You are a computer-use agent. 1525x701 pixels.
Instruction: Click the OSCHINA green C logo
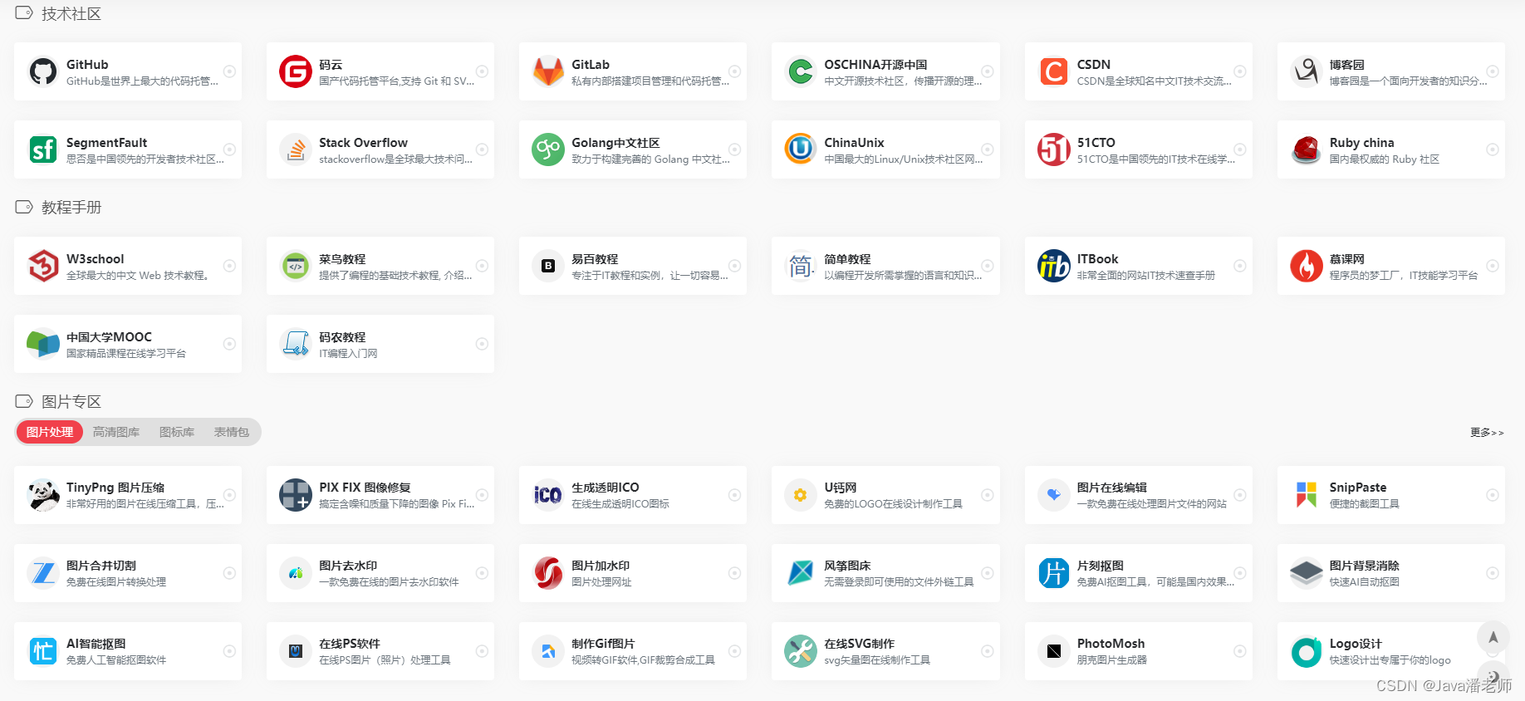(x=801, y=71)
